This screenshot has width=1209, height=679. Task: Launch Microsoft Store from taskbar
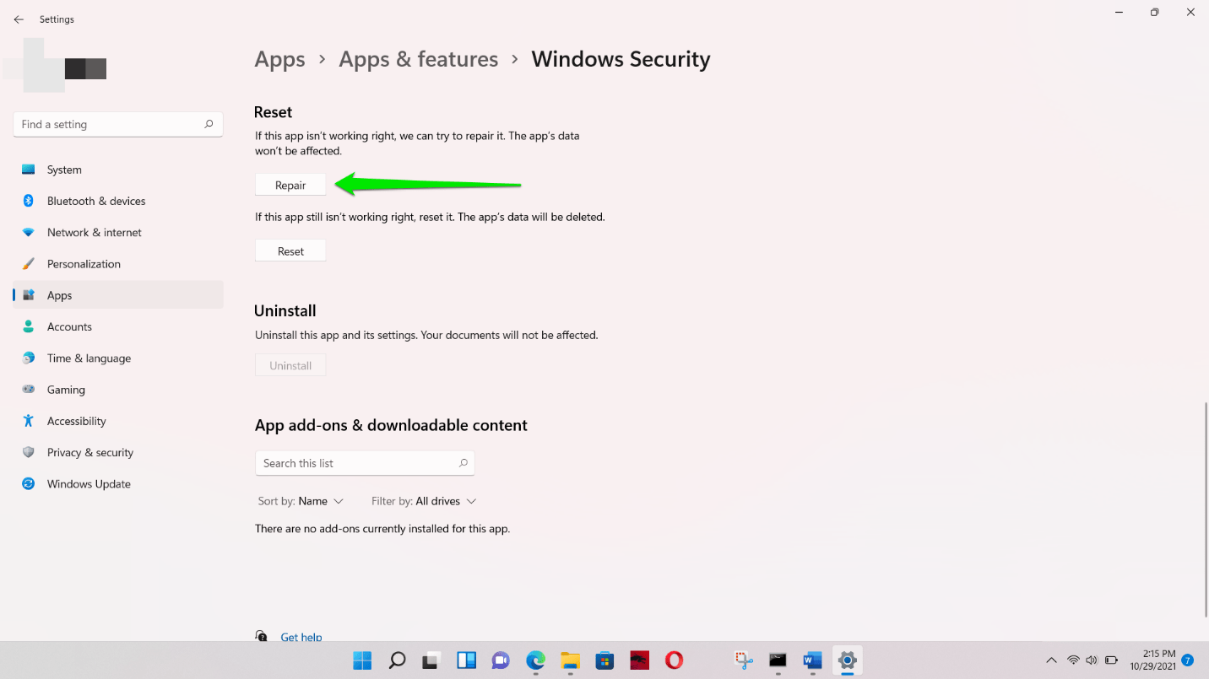604,660
